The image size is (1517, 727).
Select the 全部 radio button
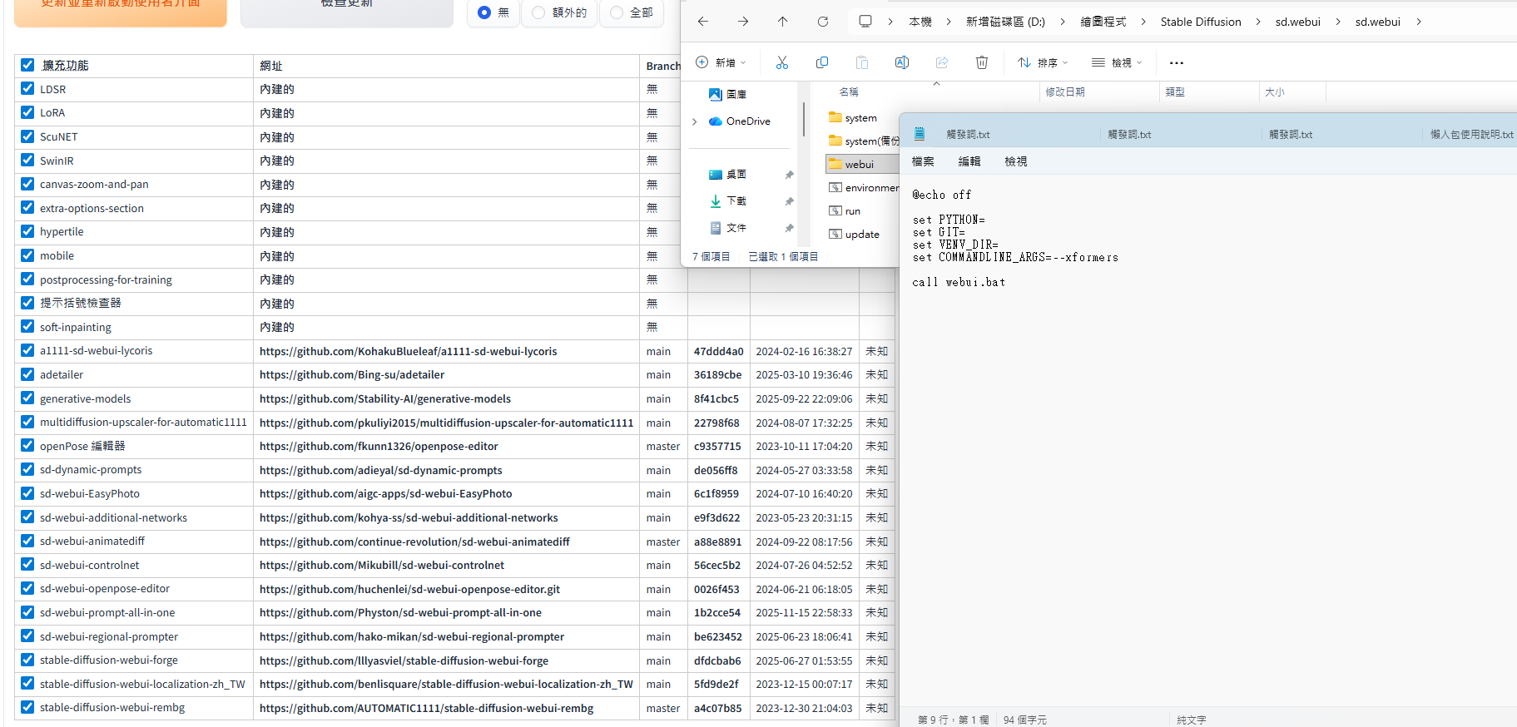tap(617, 12)
